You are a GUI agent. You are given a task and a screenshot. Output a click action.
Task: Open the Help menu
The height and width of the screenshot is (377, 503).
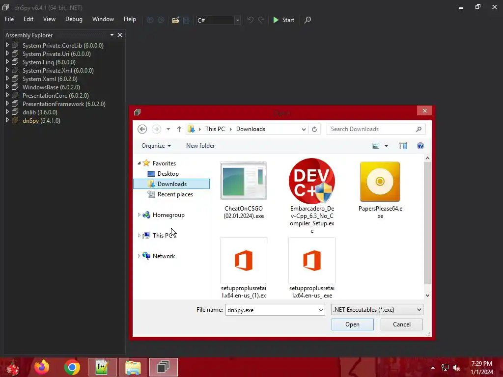130,19
